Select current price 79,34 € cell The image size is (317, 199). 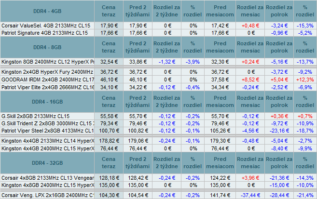(109, 123)
